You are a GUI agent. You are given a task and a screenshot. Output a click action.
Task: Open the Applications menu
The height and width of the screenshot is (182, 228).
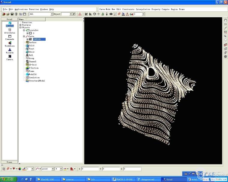coord(21,9)
